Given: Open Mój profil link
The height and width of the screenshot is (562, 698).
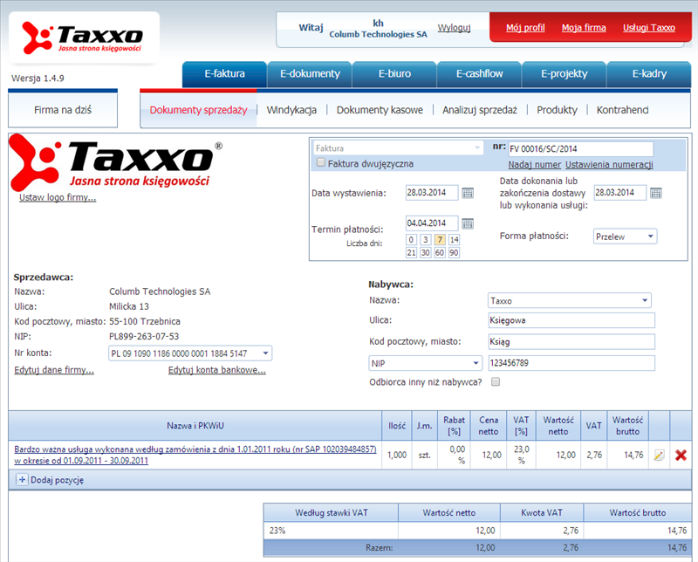Looking at the screenshot, I should (x=525, y=28).
